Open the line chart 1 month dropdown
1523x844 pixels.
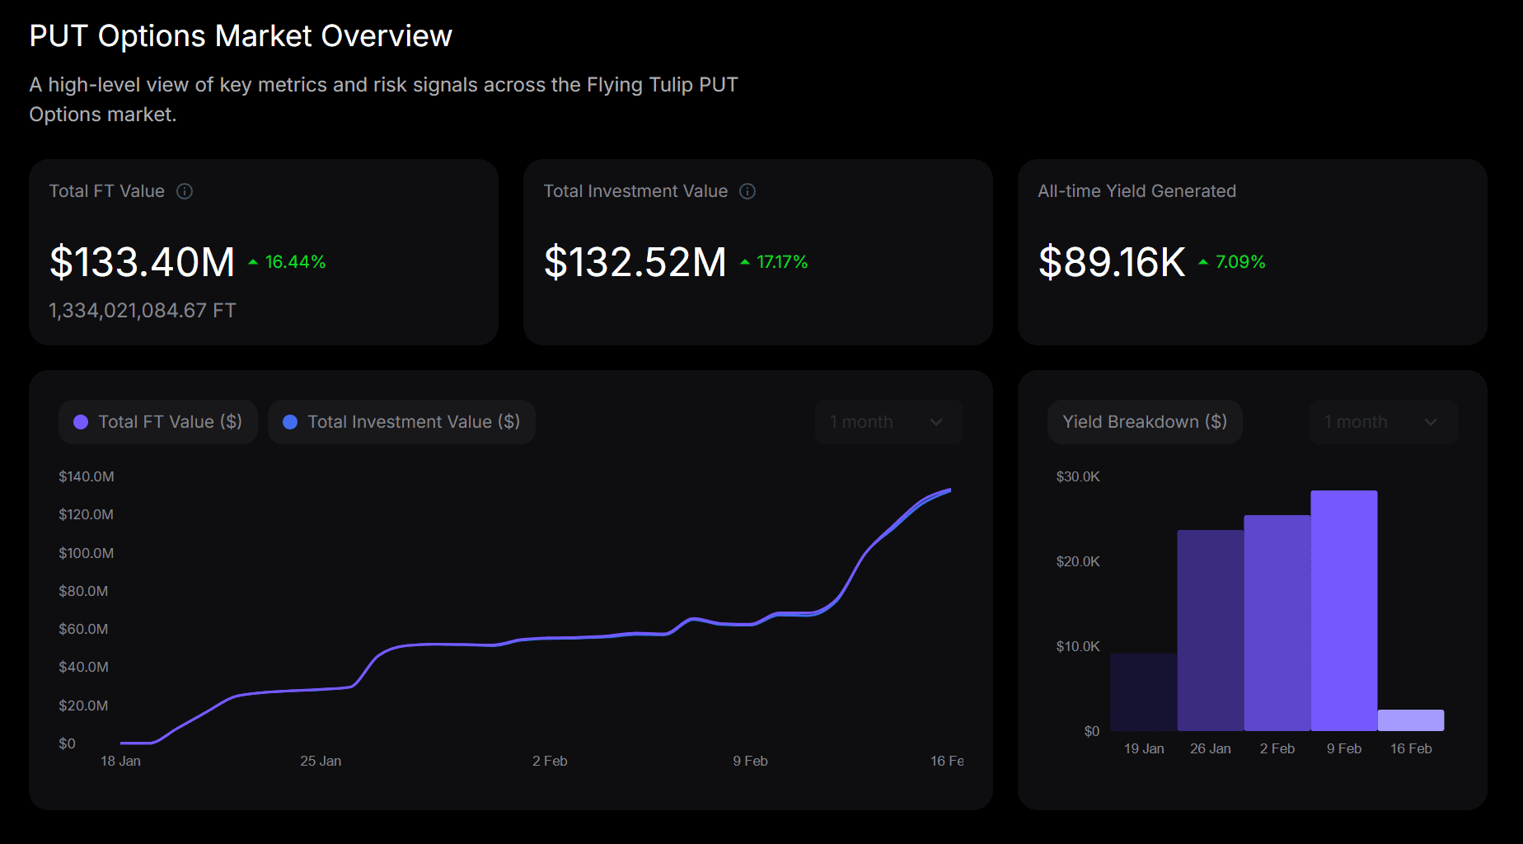[888, 422]
